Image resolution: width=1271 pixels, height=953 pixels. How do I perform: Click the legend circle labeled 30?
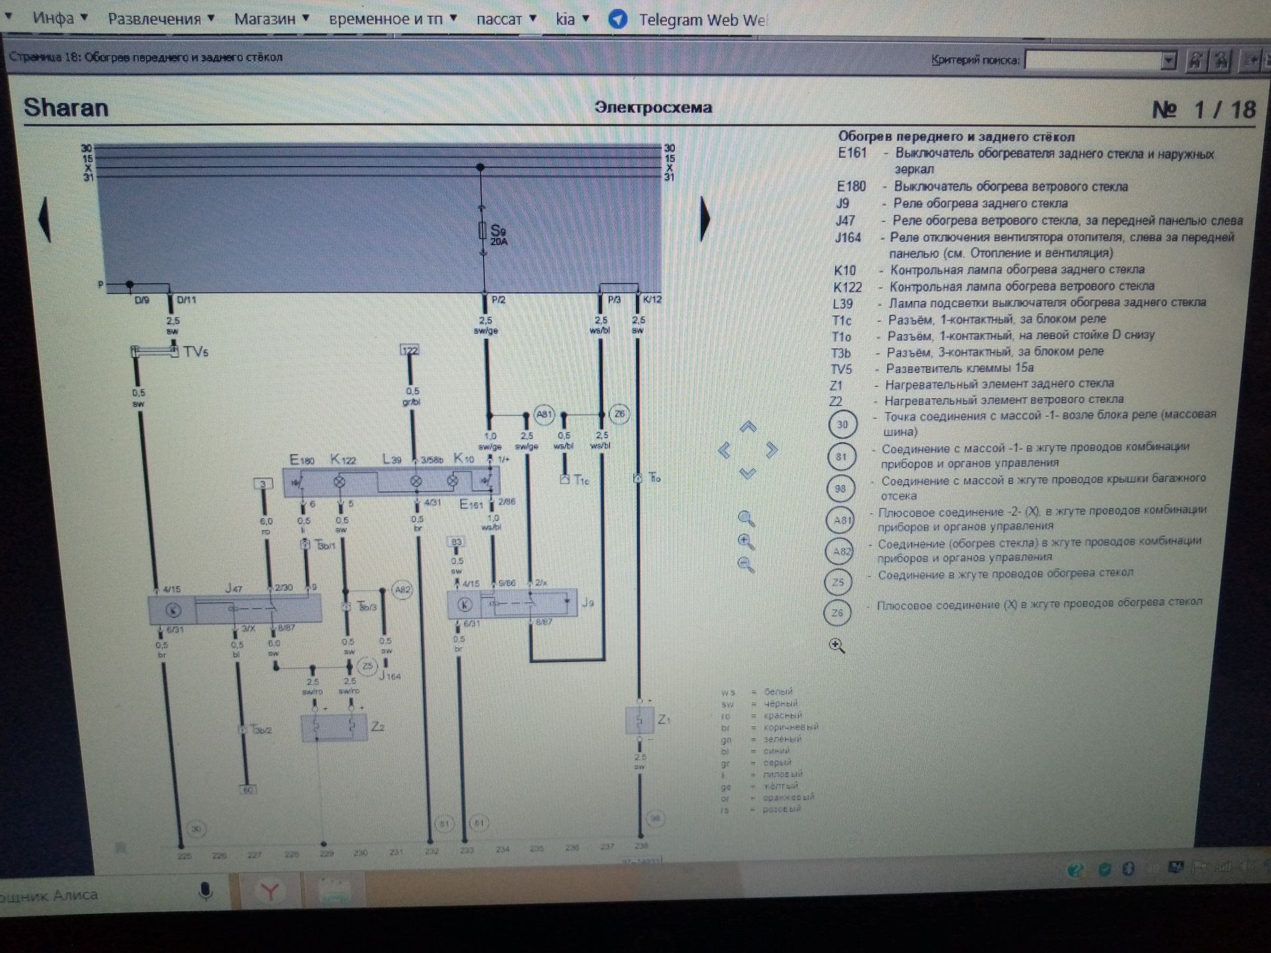coord(842,424)
